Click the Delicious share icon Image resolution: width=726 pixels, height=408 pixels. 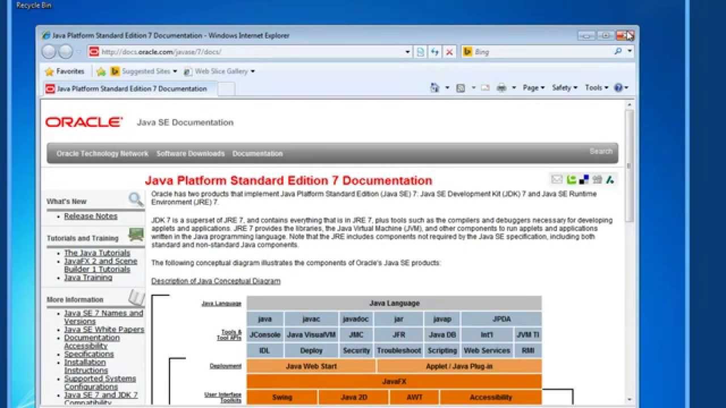[x=584, y=180]
